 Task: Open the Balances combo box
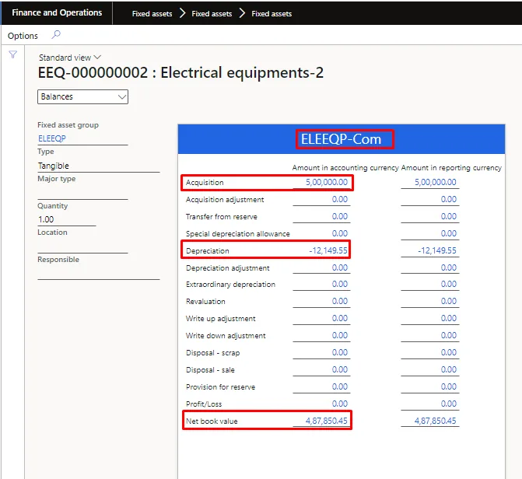point(82,96)
